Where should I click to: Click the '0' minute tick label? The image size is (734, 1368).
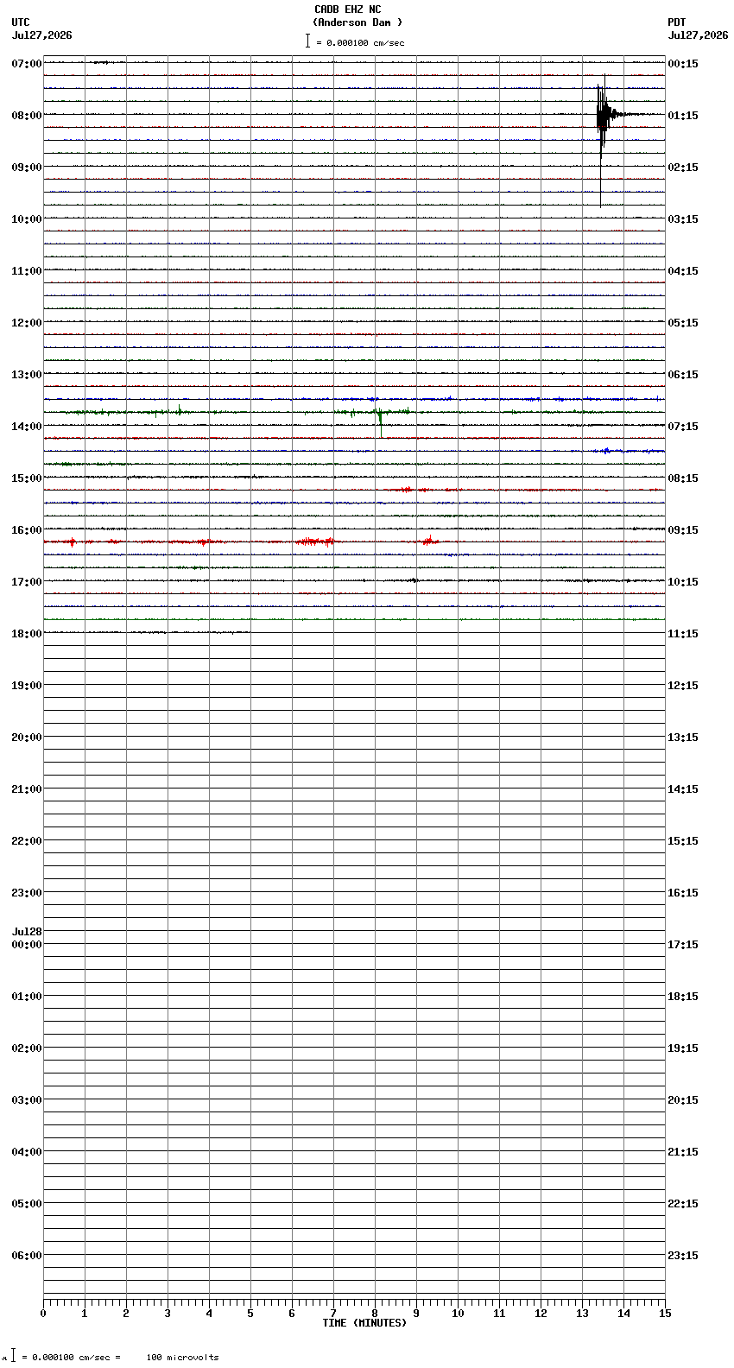(x=43, y=1314)
